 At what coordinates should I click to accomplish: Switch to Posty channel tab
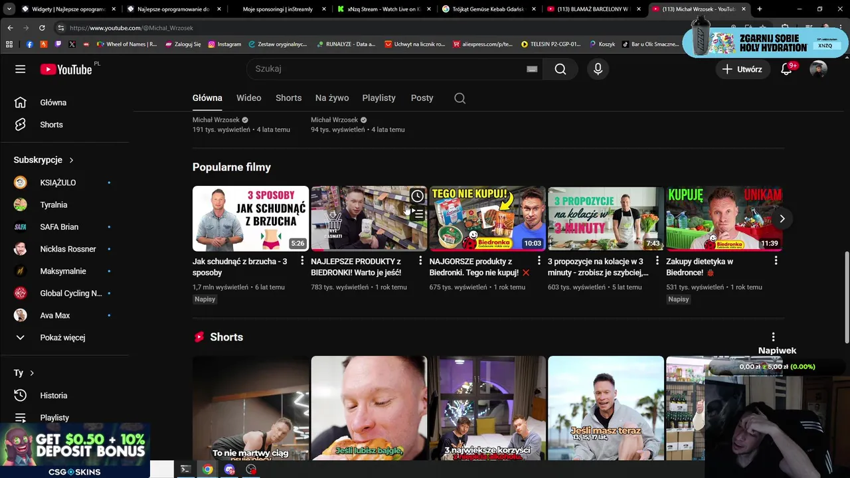coord(422,98)
